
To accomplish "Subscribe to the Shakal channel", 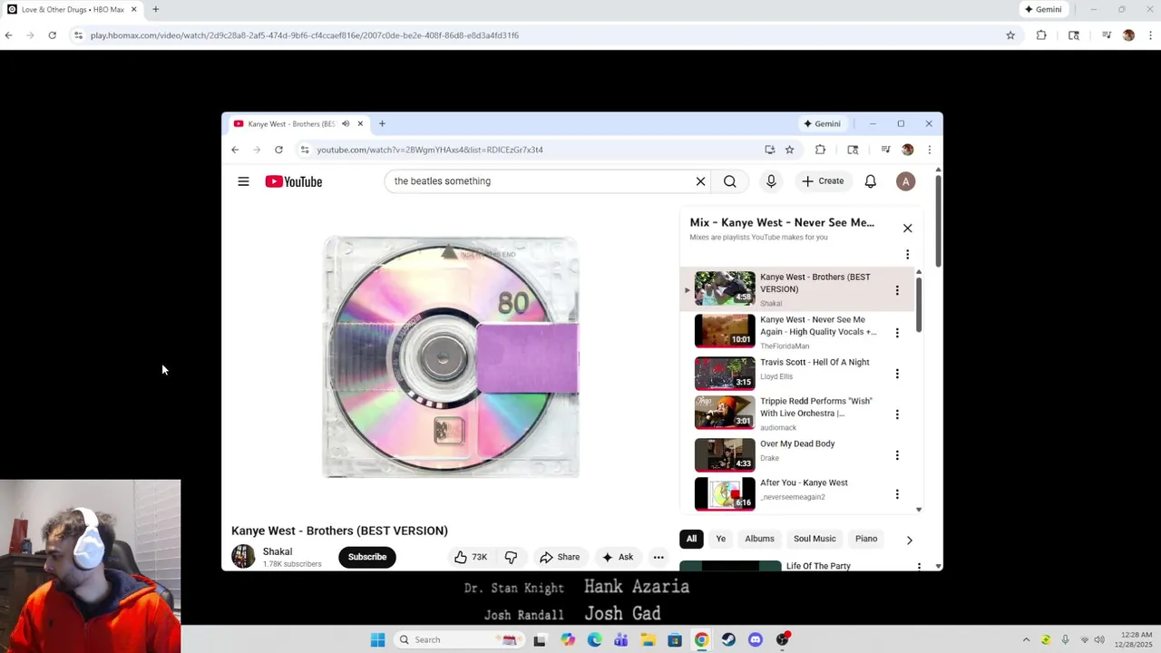I will tap(367, 557).
